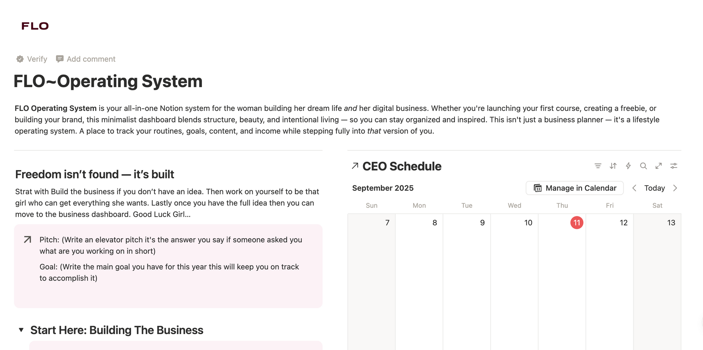Click the Manage in Calendar button

574,188
